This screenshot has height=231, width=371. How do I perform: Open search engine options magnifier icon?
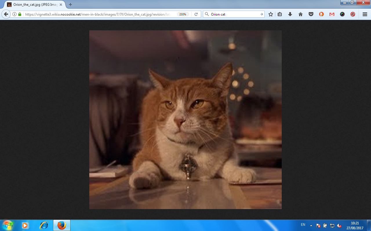(x=207, y=14)
